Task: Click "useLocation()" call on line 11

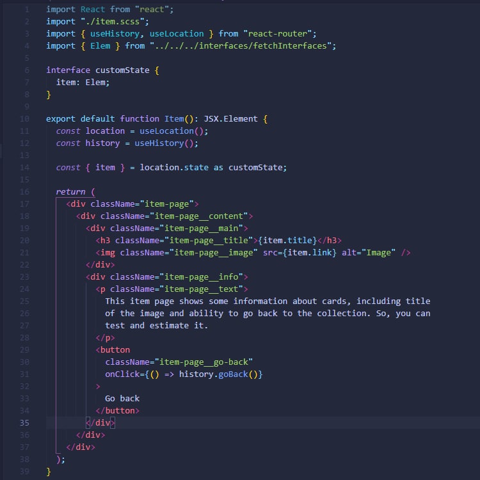Action: point(172,131)
